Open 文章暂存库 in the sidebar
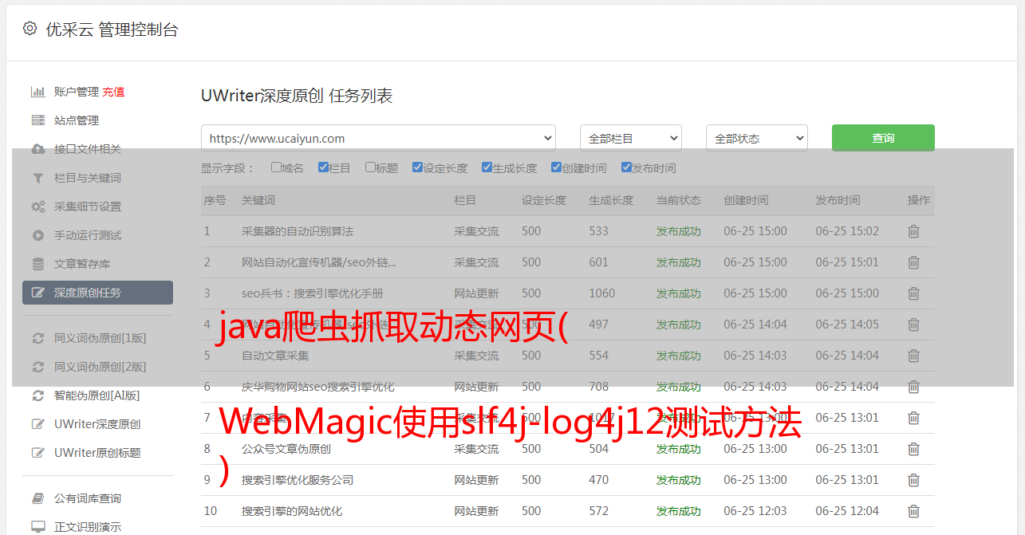Viewport: 1025px width, 535px height. pyautogui.click(x=82, y=264)
